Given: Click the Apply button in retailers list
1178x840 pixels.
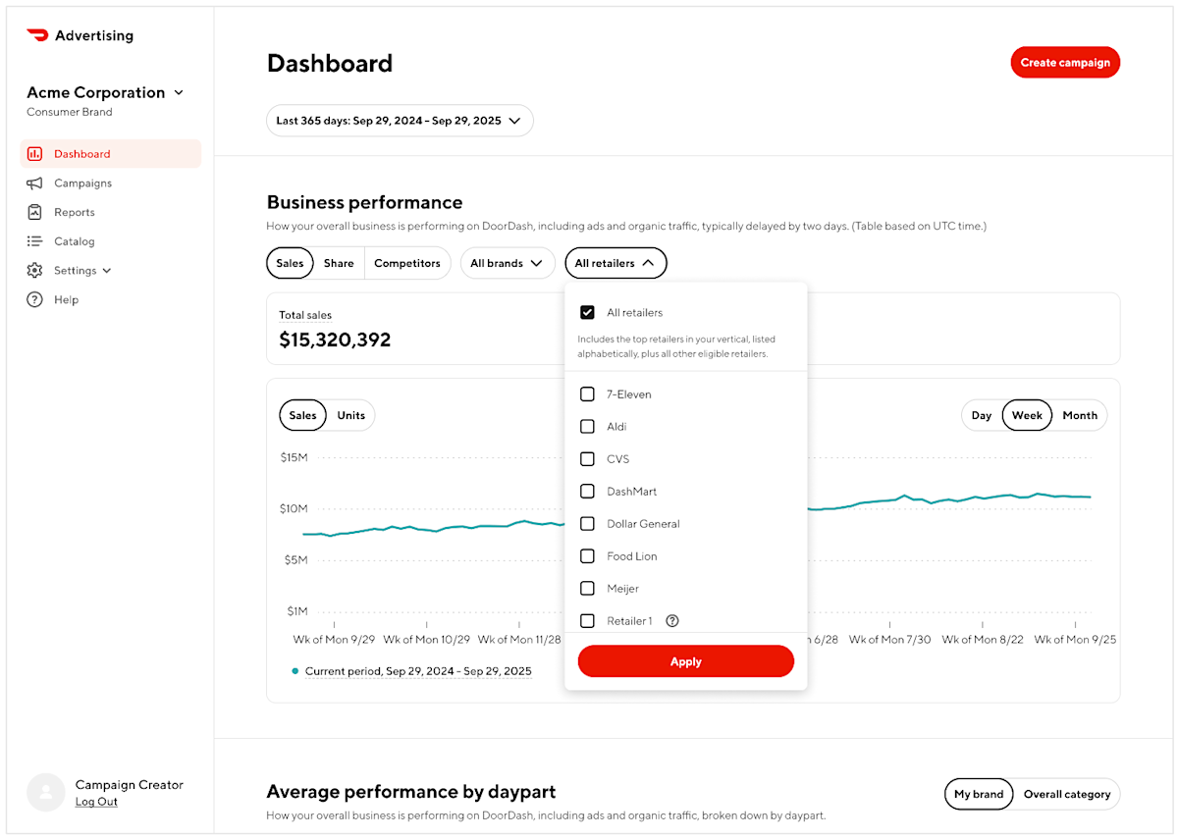Looking at the screenshot, I should click(686, 661).
